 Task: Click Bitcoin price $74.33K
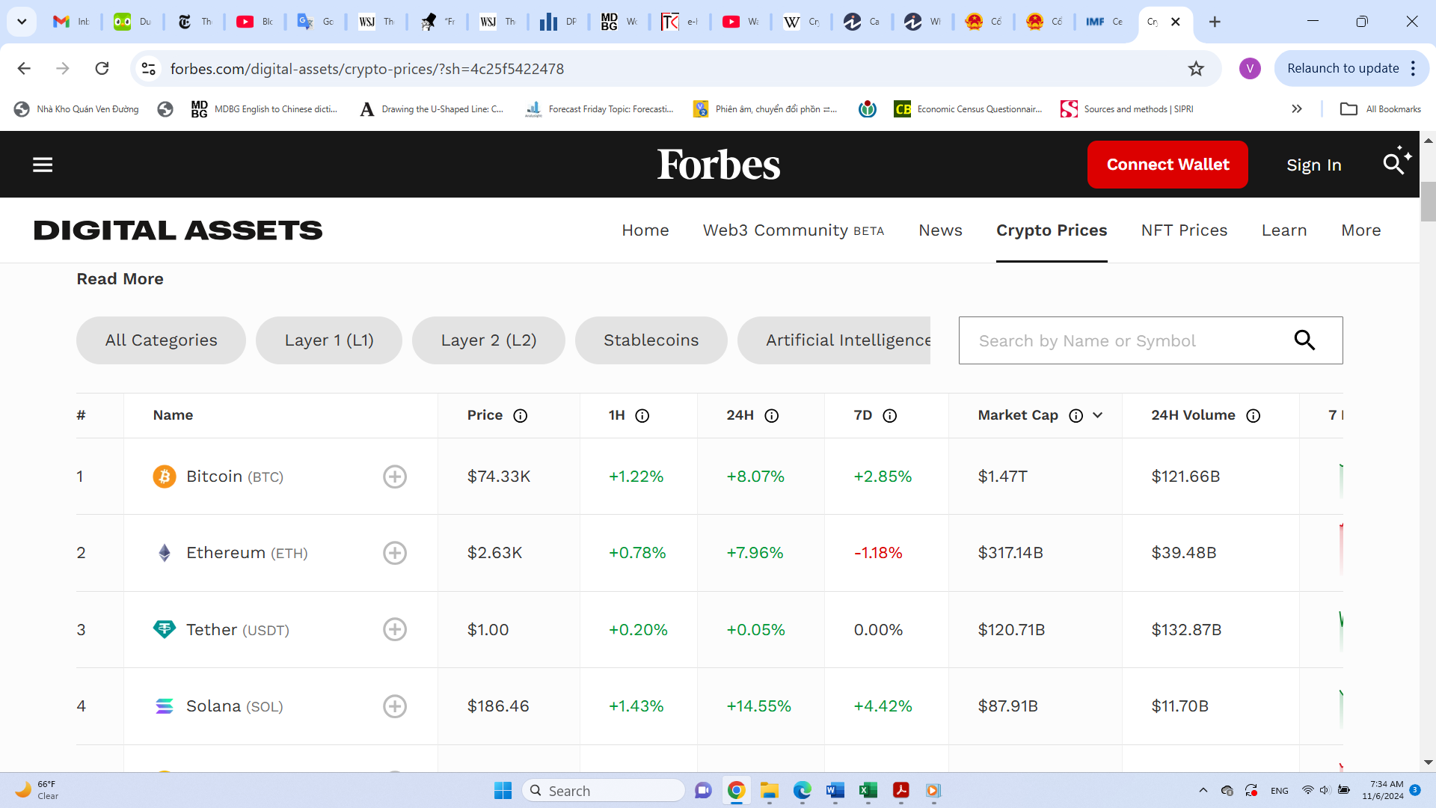click(x=499, y=477)
